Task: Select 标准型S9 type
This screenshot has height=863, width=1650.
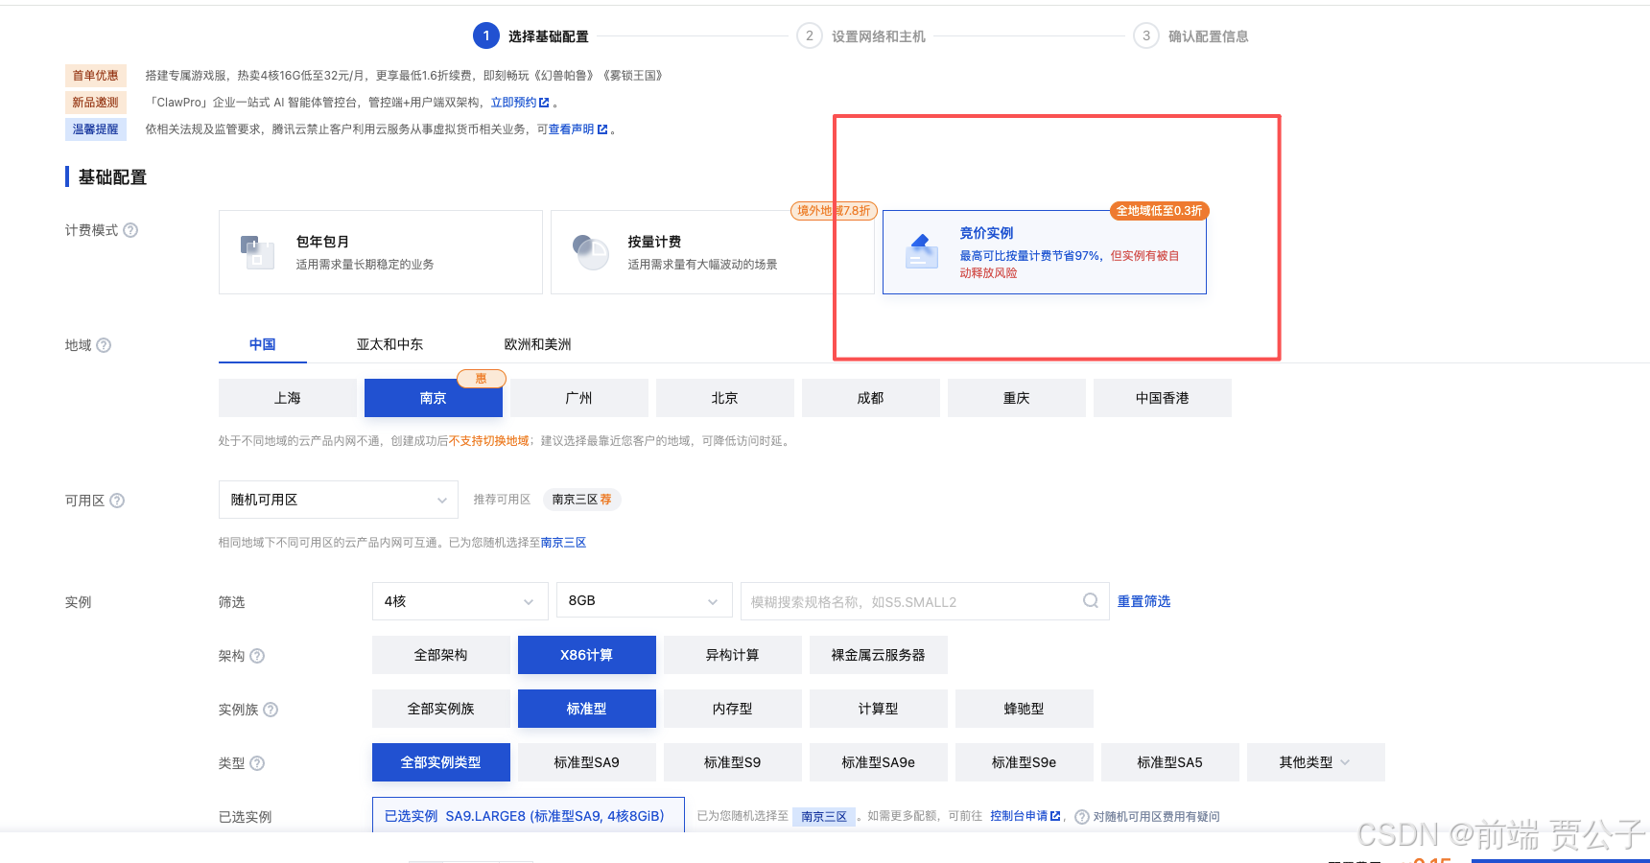Action: pyautogui.click(x=733, y=762)
